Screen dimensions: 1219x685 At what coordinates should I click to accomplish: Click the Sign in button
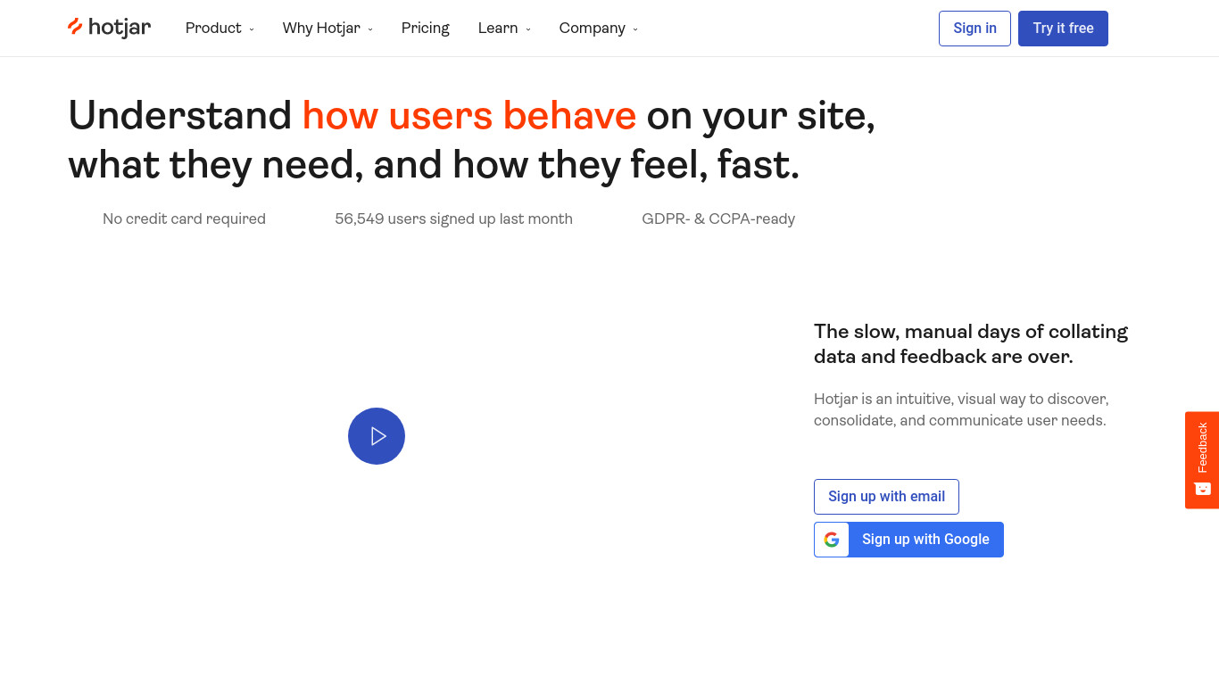coord(974,29)
